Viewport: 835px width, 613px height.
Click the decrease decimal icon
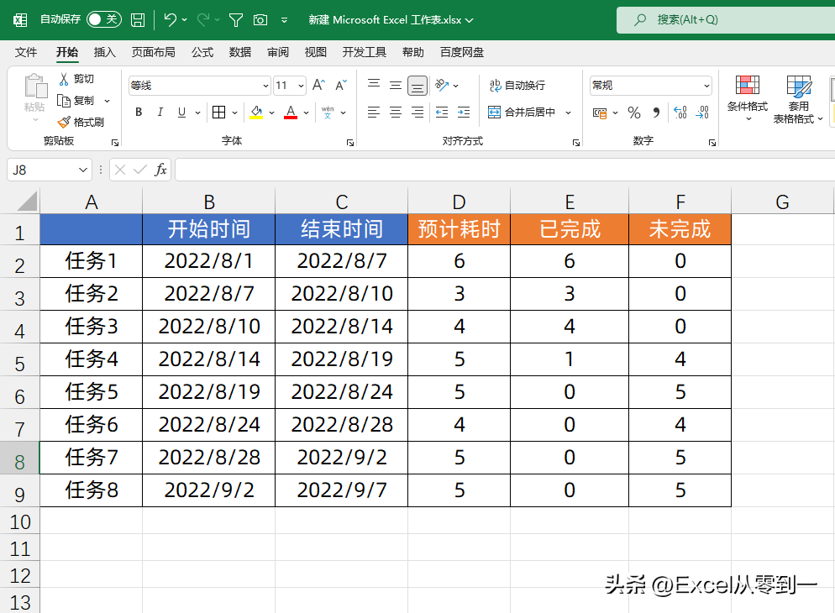click(702, 113)
